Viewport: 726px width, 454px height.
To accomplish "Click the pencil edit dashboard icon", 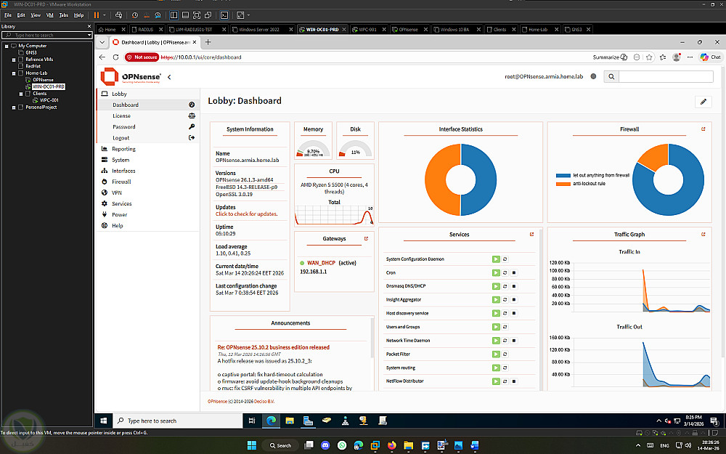I will click(703, 102).
